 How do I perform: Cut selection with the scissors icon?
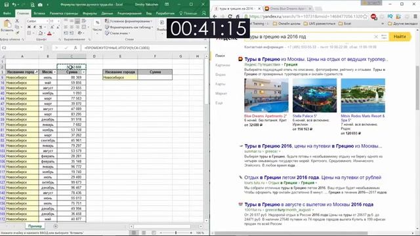[x=17, y=21]
